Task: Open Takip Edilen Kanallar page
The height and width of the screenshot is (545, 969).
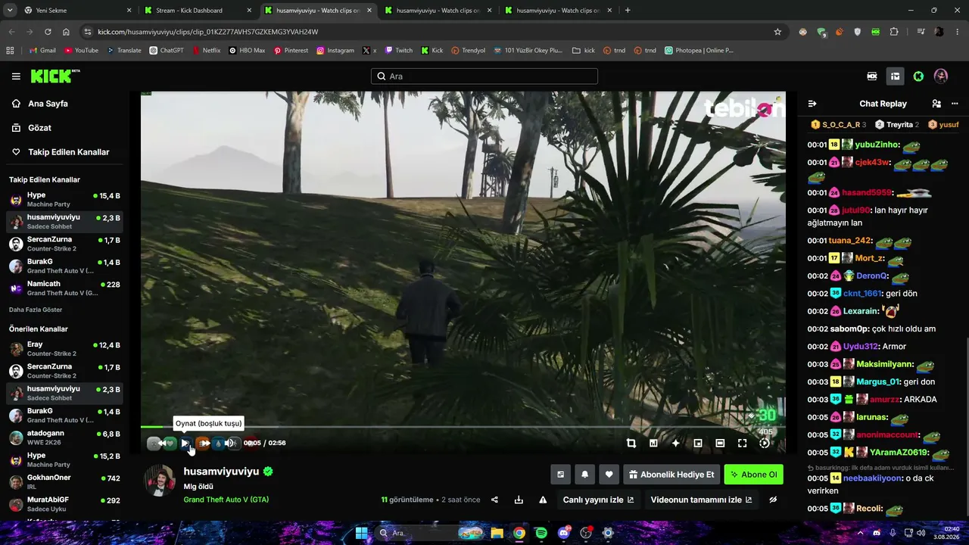Action: click(x=68, y=152)
